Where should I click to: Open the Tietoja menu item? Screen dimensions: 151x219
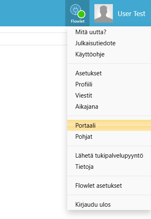(109, 167)
